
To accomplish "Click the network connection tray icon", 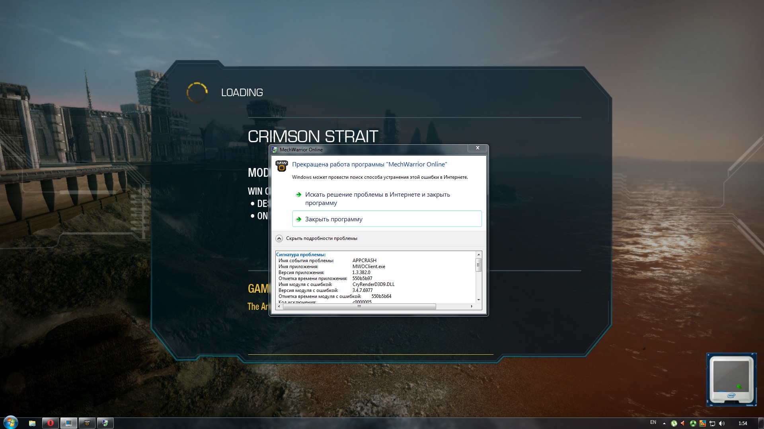I will click(x=712, y=423).
